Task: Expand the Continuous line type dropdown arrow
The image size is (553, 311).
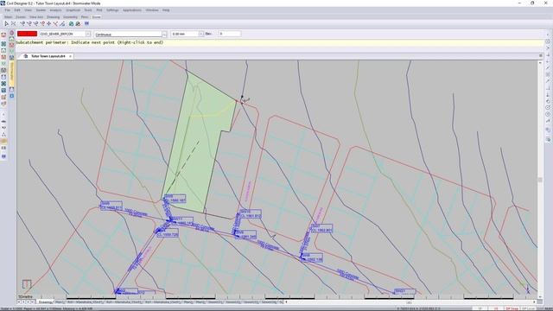Action: click(x=164, y=35)
